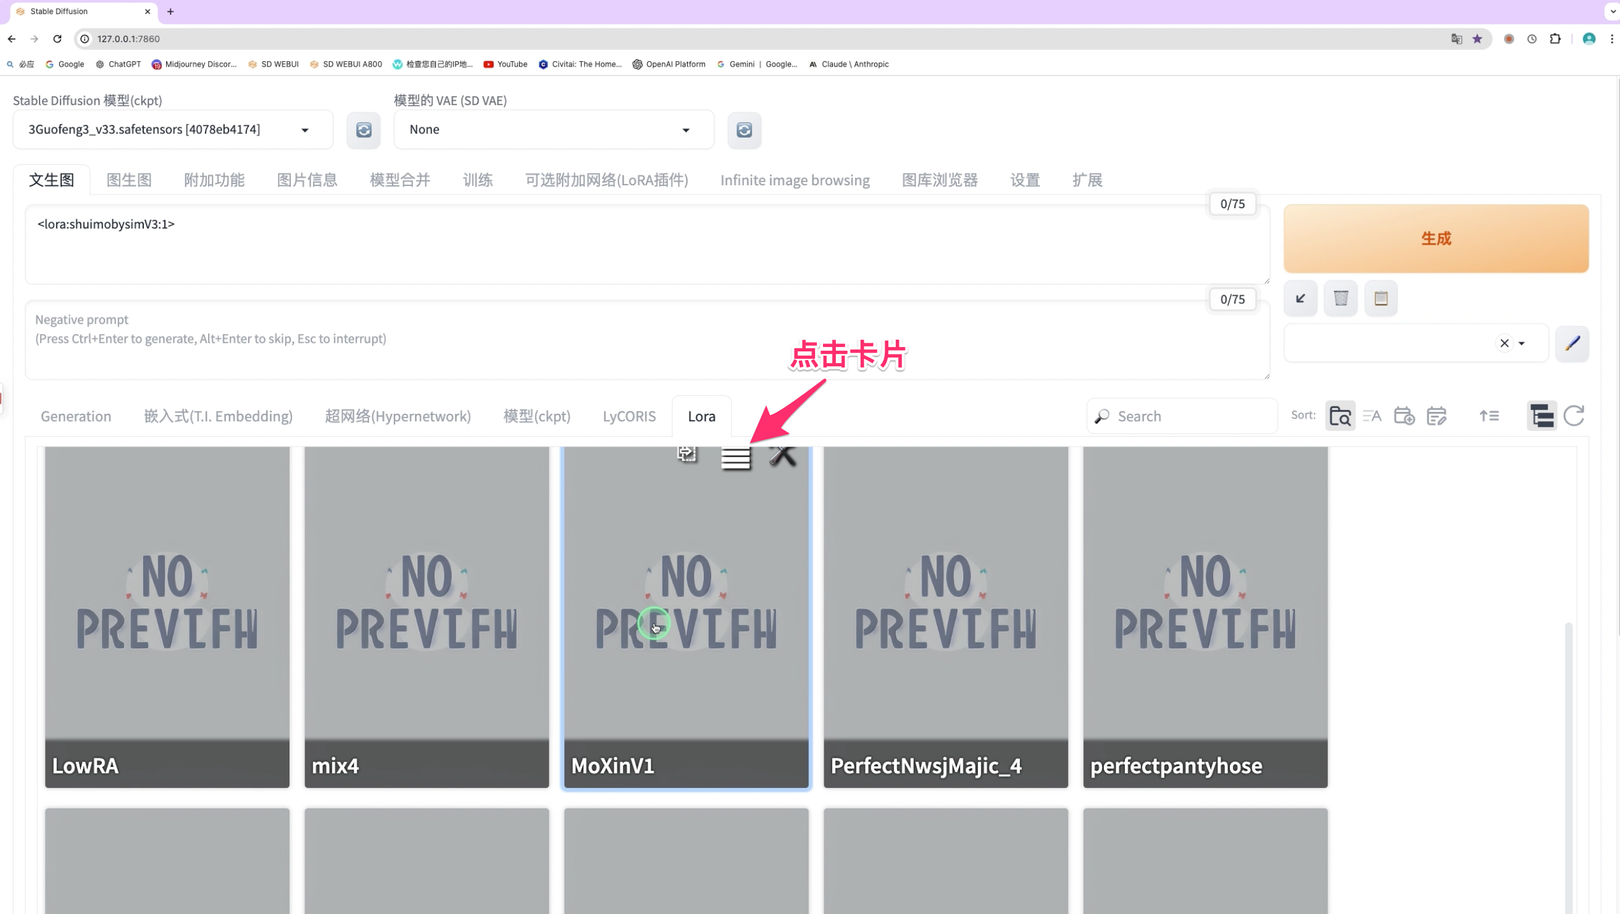
Task: Click the 生成 generate button
Action: click(1436, 238)
